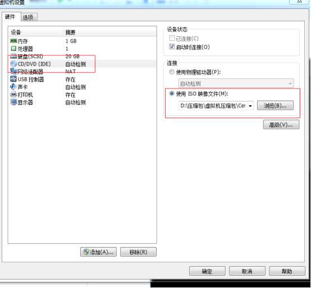Image resolution: width=311 pixels, height=288 pixels.
Task: Toggle the 启动时连接(O) checkbox
Action: (x=172, y=47)
